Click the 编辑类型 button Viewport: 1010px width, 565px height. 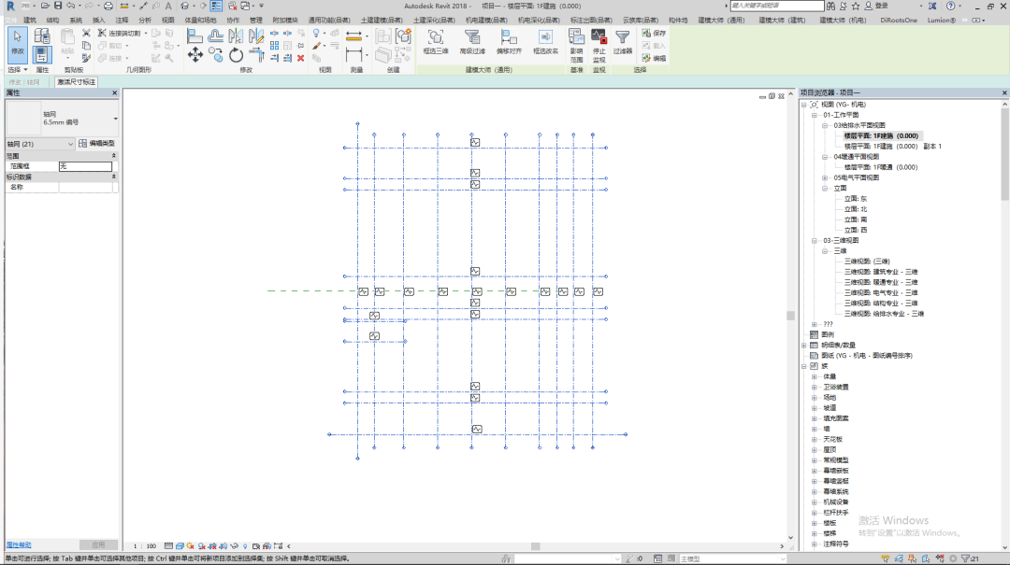pos(96,144)
